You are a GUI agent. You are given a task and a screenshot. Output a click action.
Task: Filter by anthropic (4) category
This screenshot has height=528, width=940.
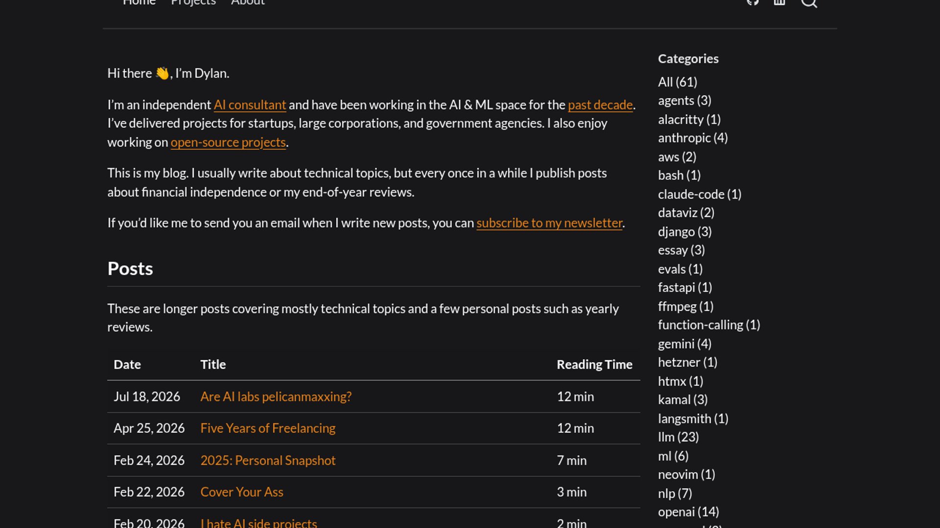coord(693,138)
